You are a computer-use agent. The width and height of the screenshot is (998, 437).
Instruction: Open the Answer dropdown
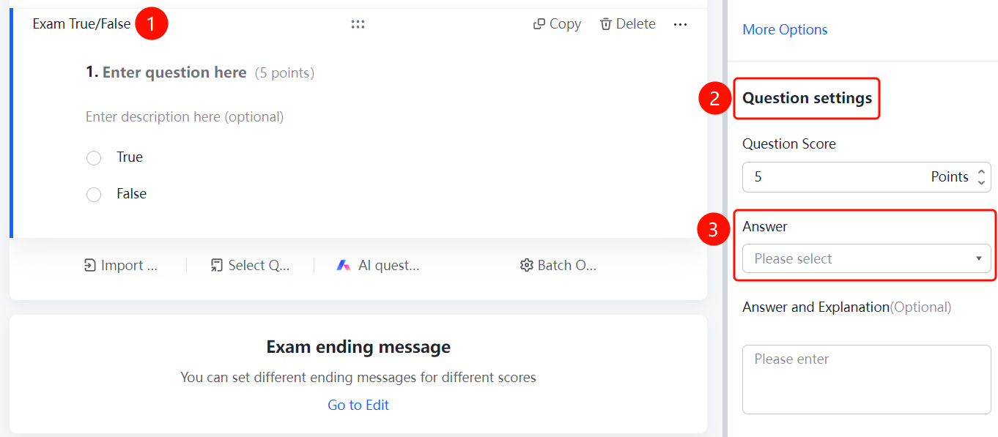867,258
